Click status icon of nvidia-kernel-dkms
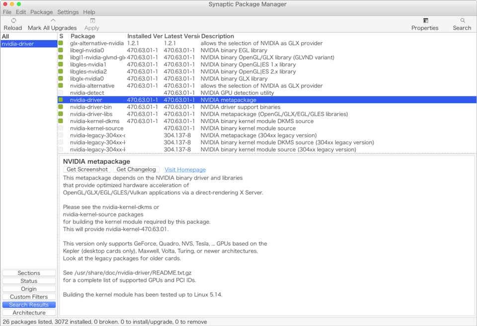Image resolution: width=477 pixels, height=326 pixels. click(61, 121)
